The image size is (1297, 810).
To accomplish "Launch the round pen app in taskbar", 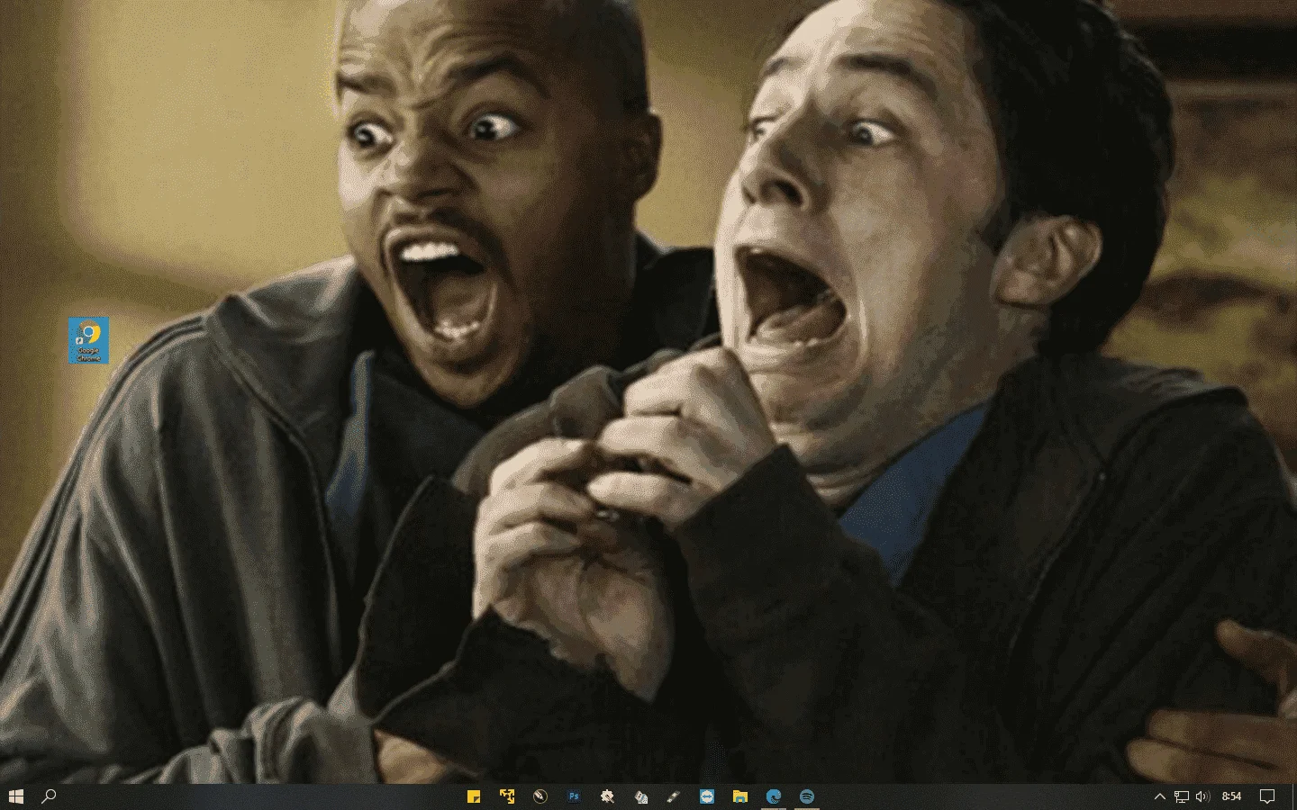I will pyautogui.click(x=540, y=796).
